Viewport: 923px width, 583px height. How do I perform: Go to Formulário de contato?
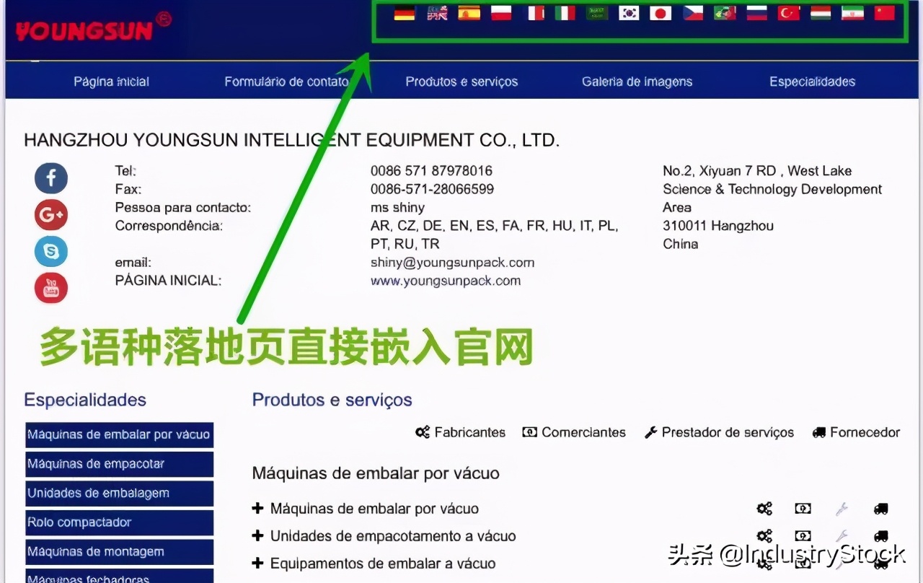pos(286,82)
